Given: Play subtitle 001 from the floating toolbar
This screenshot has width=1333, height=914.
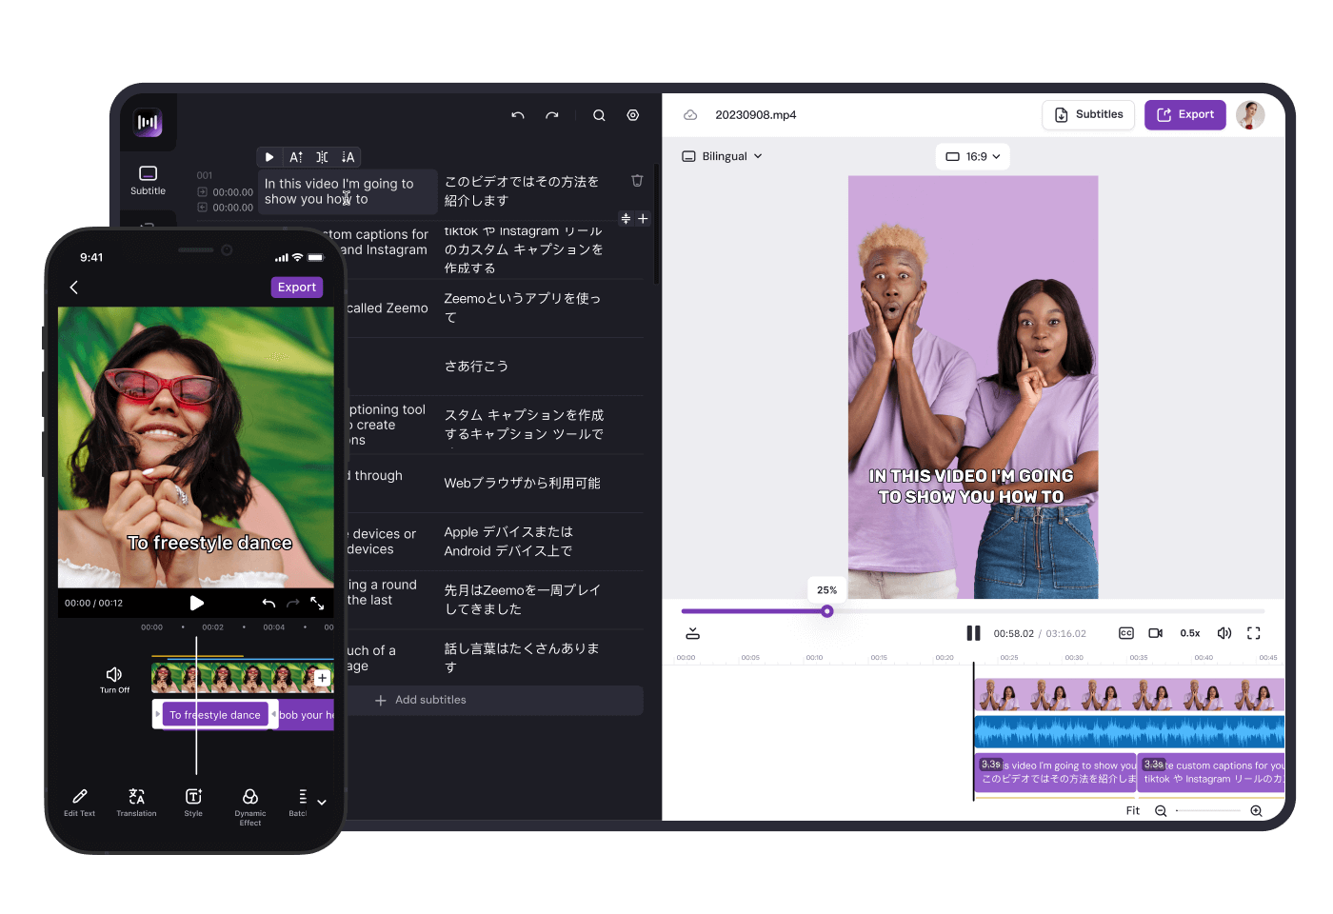Looking at the screenshot, I should [269, 157].
